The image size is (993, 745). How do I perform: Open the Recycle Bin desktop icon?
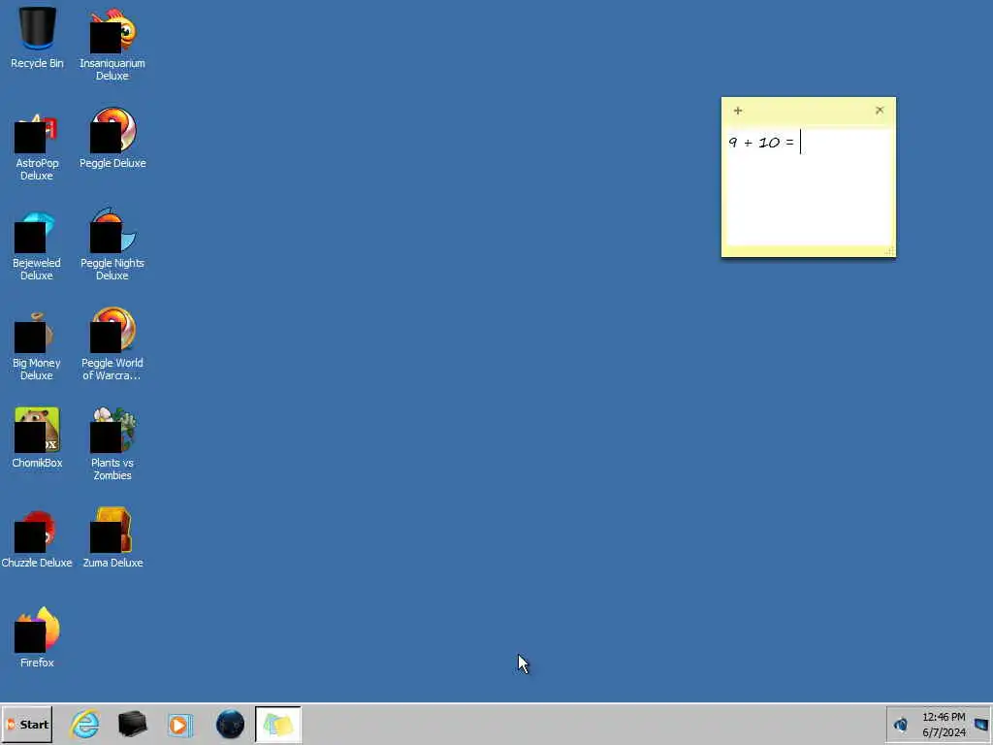[37, 38]
